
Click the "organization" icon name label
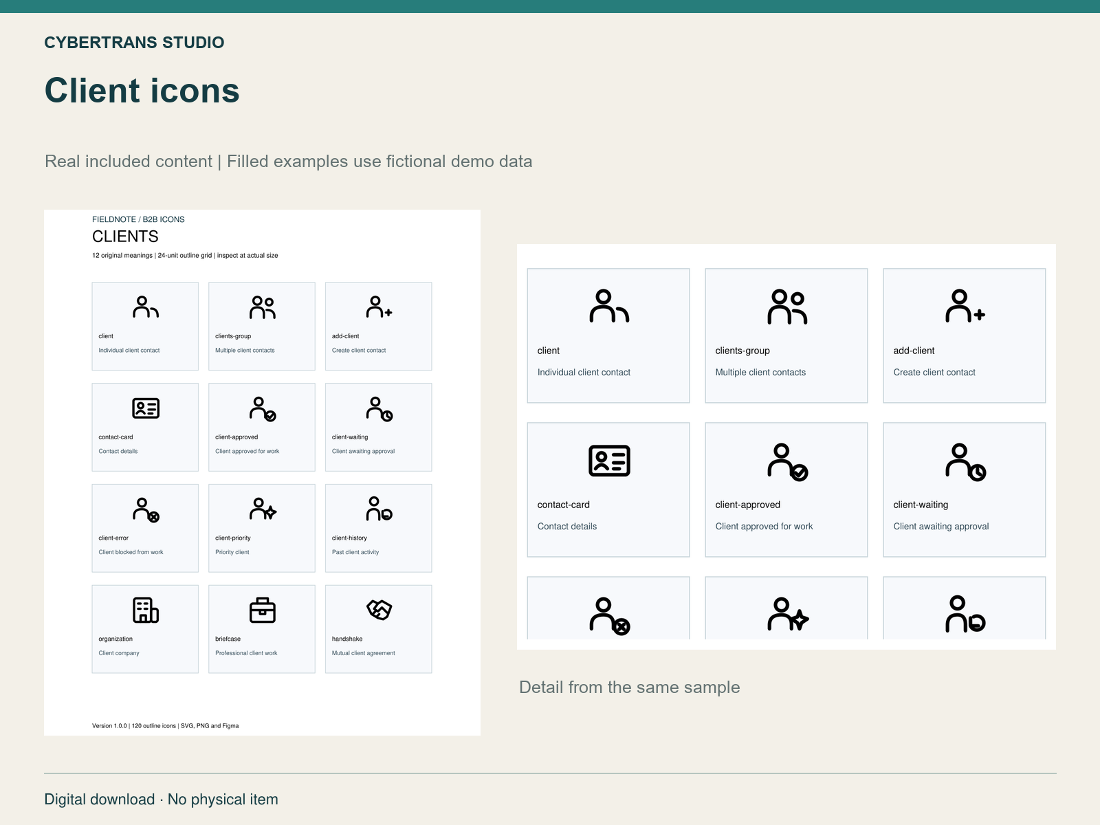[115, 639]
